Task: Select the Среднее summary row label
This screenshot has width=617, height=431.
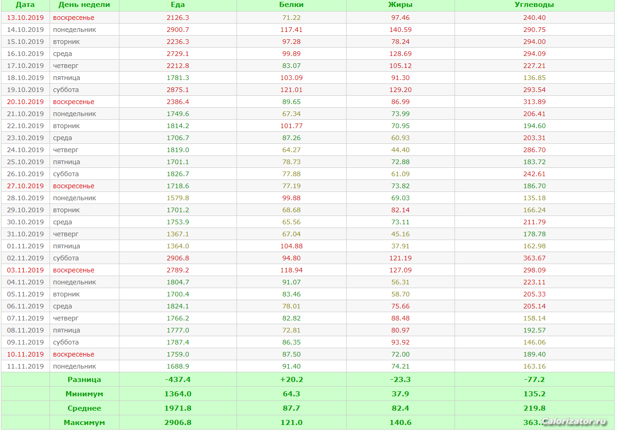Action: 84,408
